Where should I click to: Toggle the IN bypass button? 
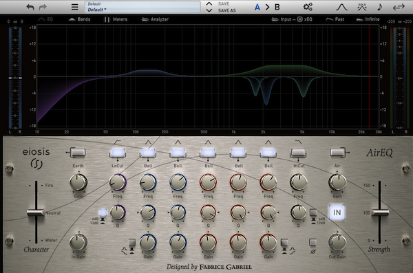pyautogui.click(x=337, y=212)
